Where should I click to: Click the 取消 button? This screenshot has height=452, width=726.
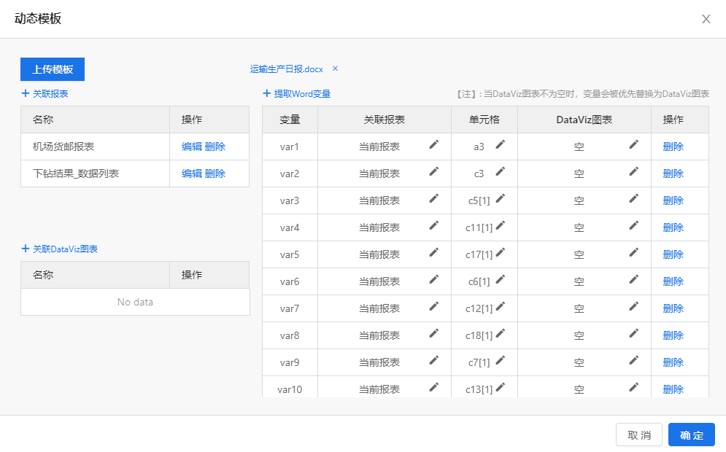(639, 435)
